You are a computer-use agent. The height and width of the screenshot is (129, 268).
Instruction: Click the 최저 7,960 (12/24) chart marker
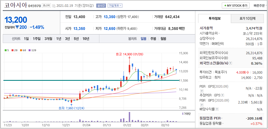point(72,108)
